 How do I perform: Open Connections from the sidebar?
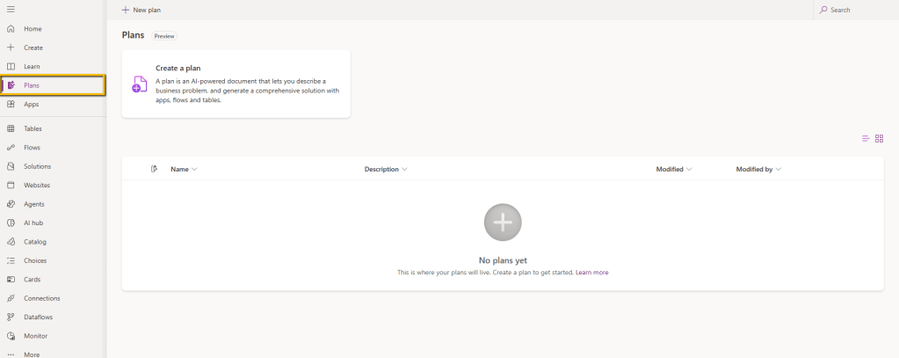coord(41,298)
